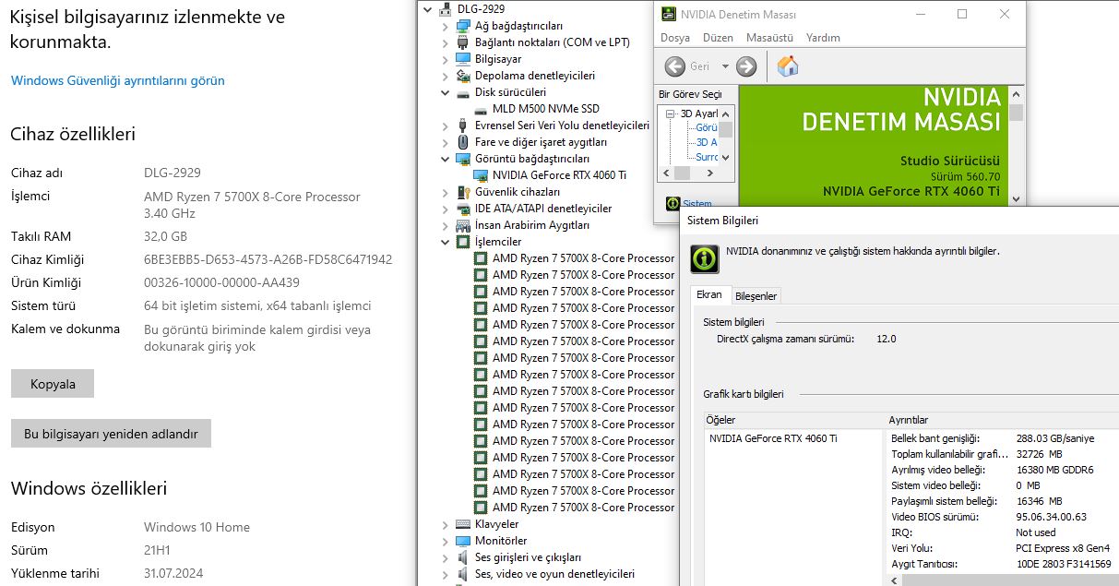
Task: Click the Monitörler monitor icon
Action: 463,541
